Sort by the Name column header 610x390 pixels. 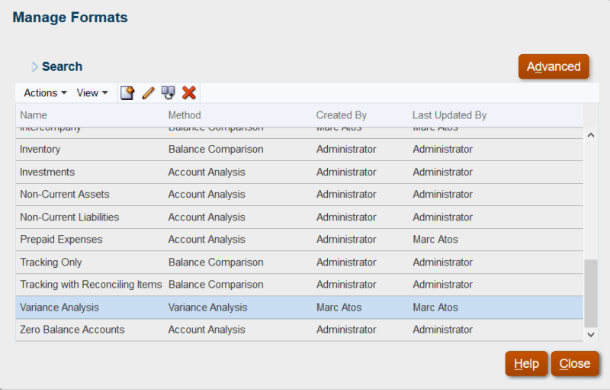point(34,115)
